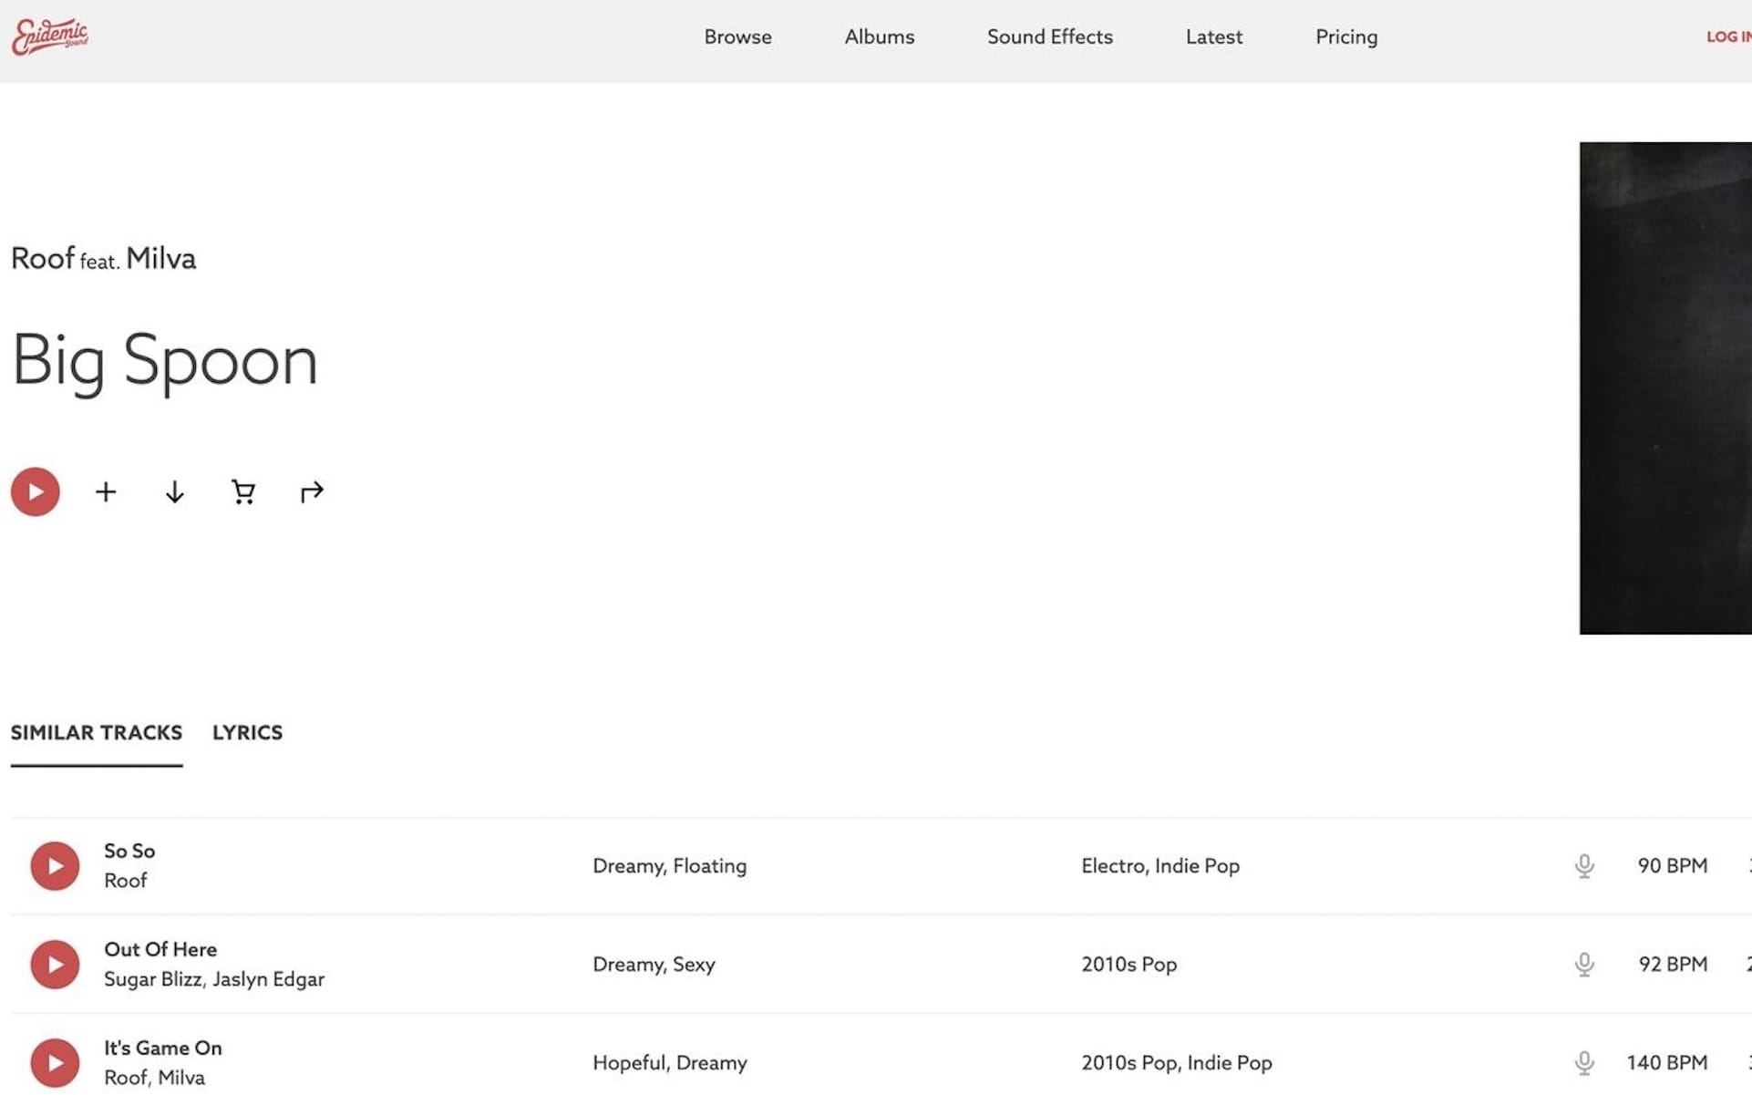Click the Log In link

[x=1727, y=37]
